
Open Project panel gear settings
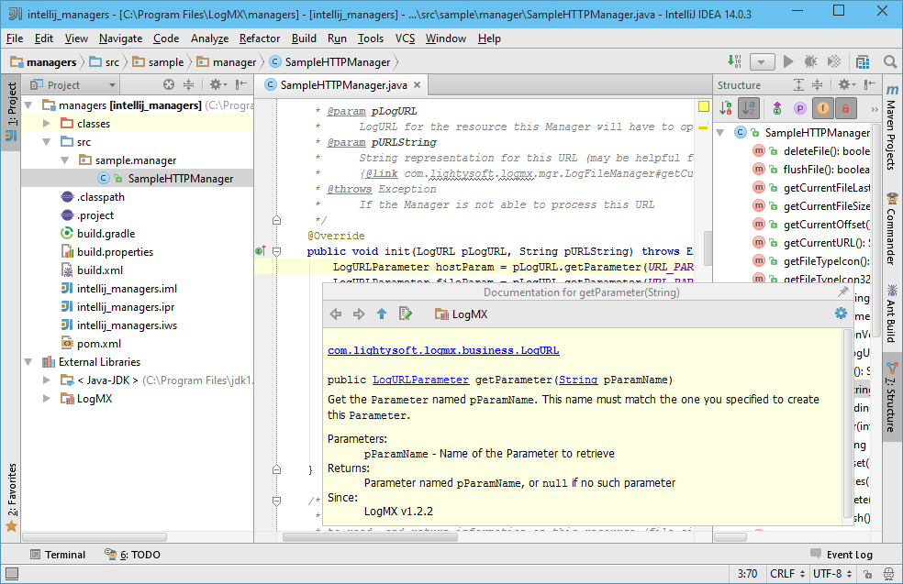(217, 84)
